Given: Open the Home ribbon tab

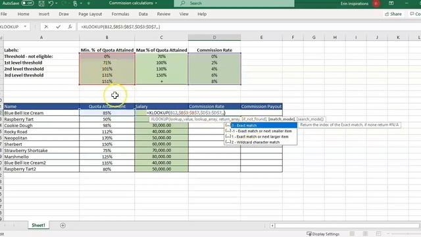Looking at the screenshot, I should click(24, 14).
